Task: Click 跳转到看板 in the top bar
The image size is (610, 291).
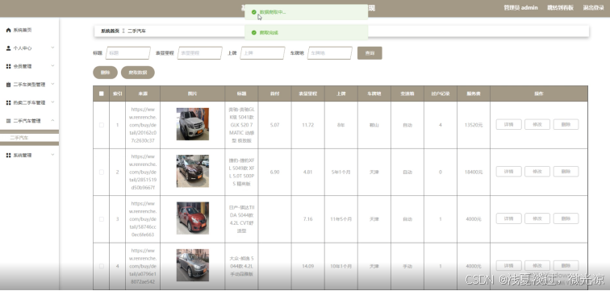Action: coord(560,8)
